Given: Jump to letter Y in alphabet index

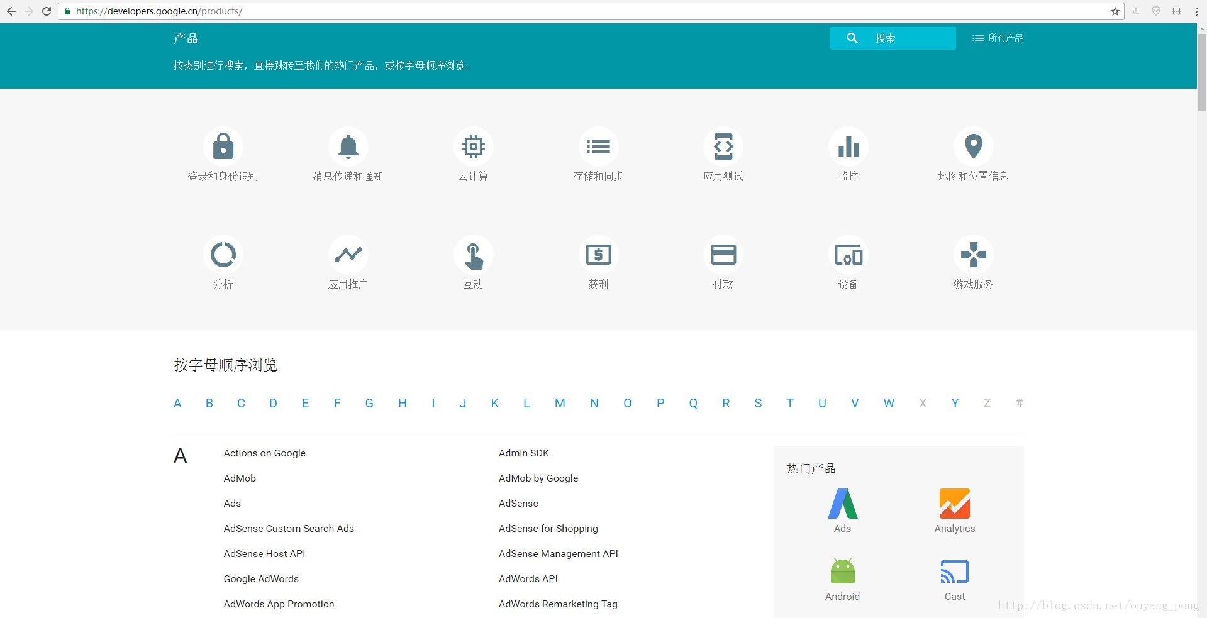Looking at the screenshot, I should [955, 404].
